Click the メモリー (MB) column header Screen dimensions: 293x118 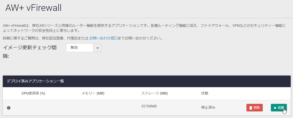click(x=93, y=93)
